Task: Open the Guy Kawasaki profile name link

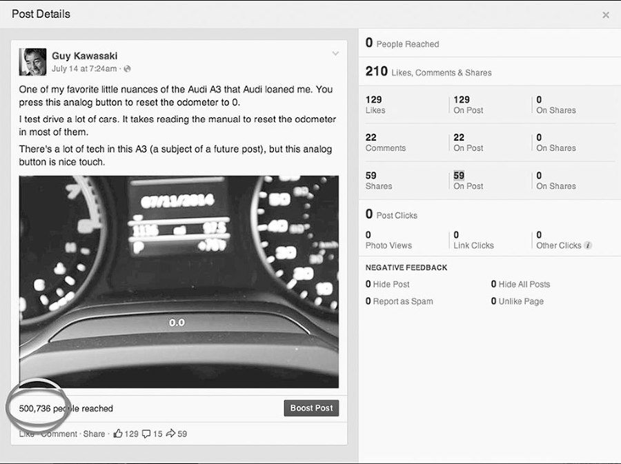Action: coord(84,56)
